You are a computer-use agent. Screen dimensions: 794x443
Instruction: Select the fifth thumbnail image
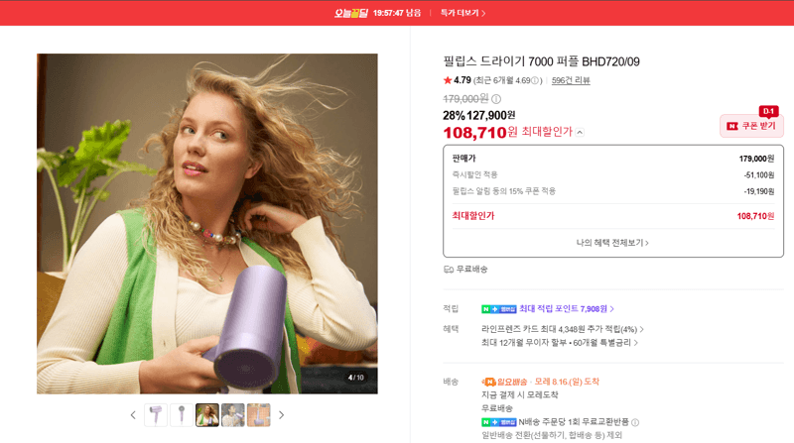coord(259,415)
